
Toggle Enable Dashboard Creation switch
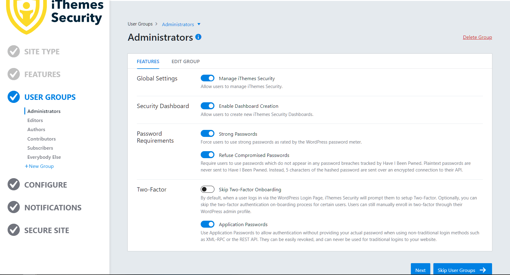click(x=207, y=106)
